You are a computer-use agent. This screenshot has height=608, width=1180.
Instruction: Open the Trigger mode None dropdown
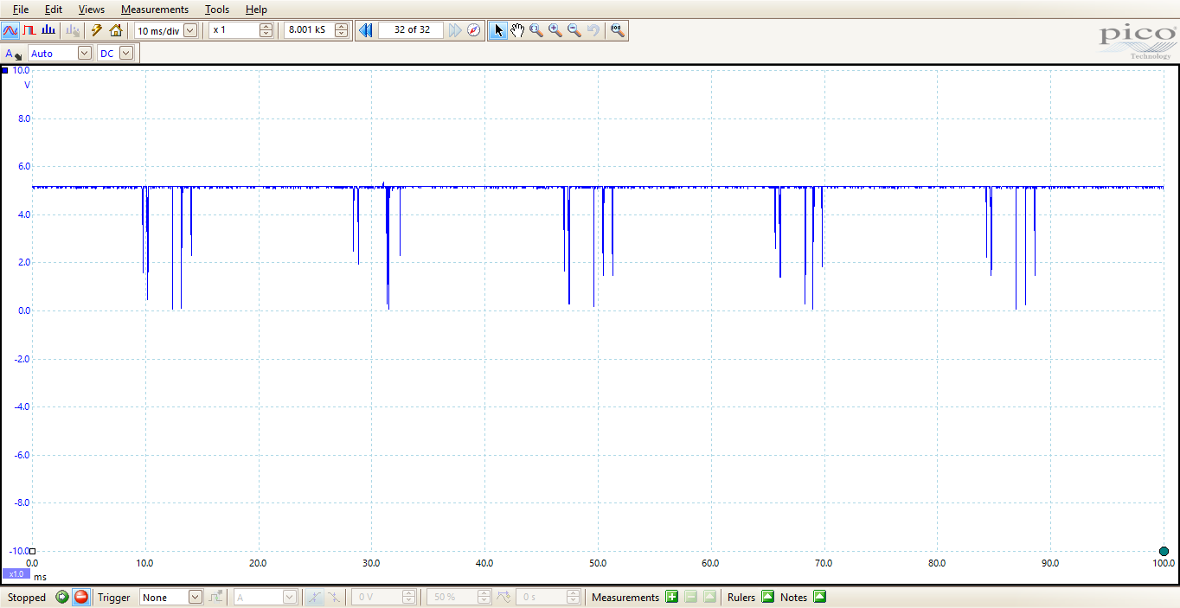click(195, 598)
